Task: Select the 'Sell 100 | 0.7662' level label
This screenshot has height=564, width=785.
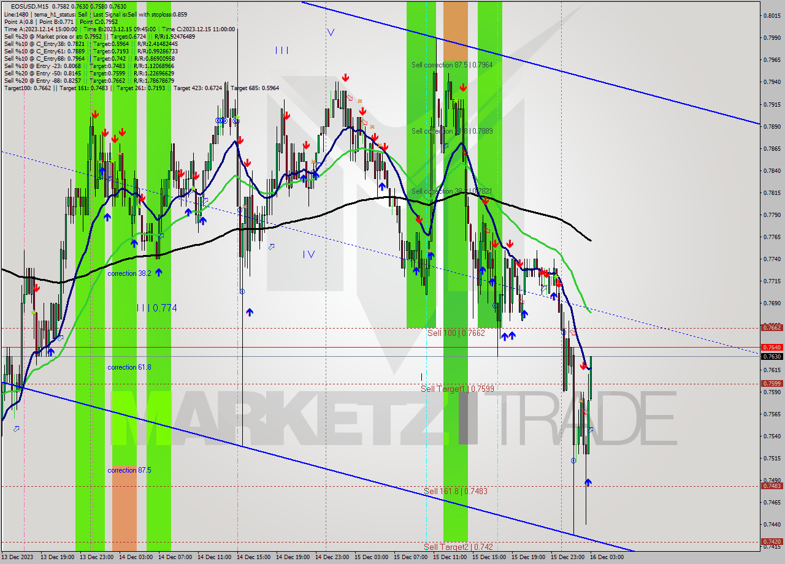Action: [x=456, y=333]
